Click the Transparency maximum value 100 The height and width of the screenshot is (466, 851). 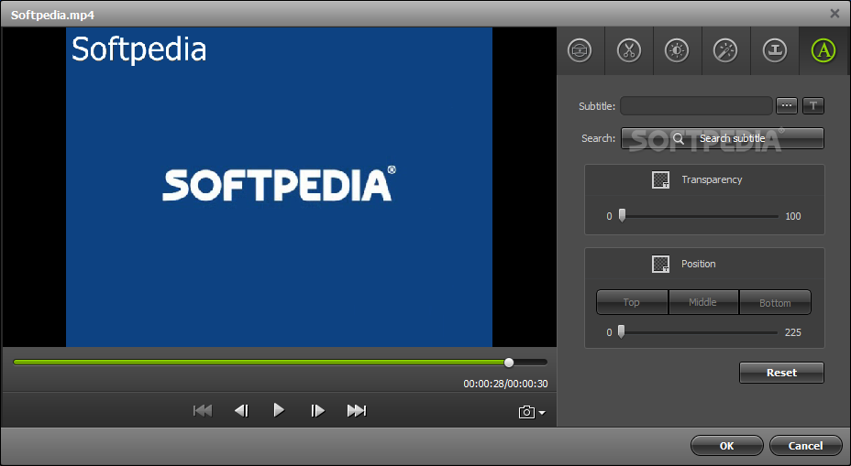(x=793, y=216)
